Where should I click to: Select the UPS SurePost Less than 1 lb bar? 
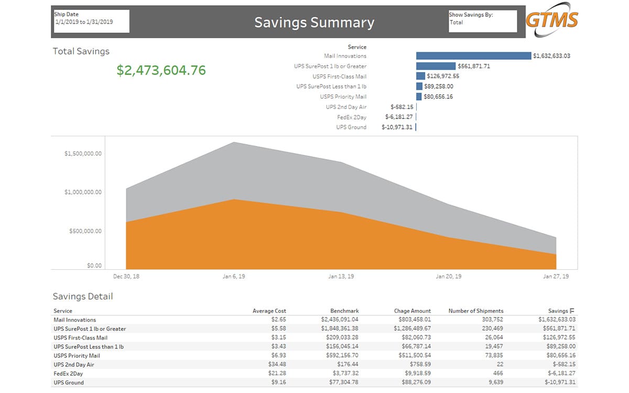pos(419,86)
